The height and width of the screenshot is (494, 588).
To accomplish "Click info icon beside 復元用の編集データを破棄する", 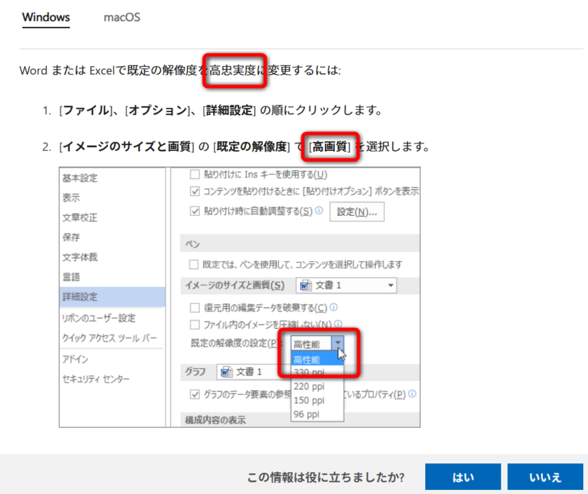I will point(334,307).
